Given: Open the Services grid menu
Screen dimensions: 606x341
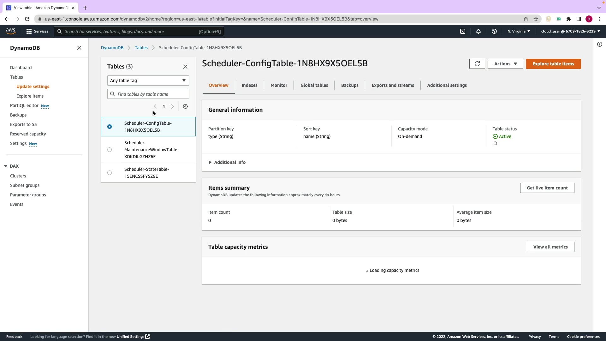Looking at the screenshot, I should [x=37, y=31].
